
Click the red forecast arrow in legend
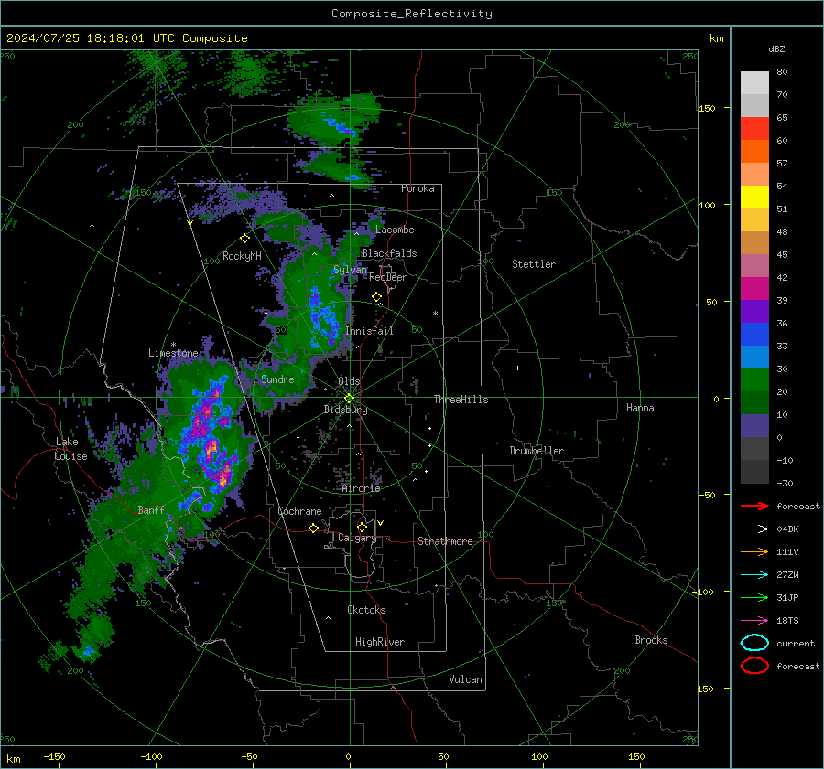point(754,506)
